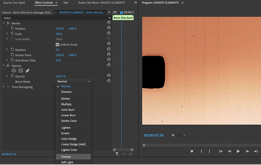Expand the Scale property
The width and height of the screenshot is (261, 165).
coord(7,34)
